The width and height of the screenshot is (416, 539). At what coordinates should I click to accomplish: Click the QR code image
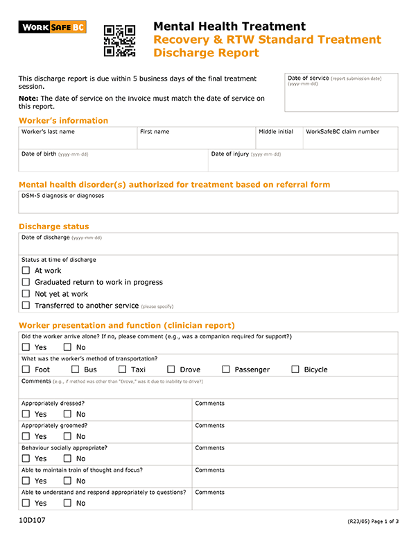tap(119, 40)
